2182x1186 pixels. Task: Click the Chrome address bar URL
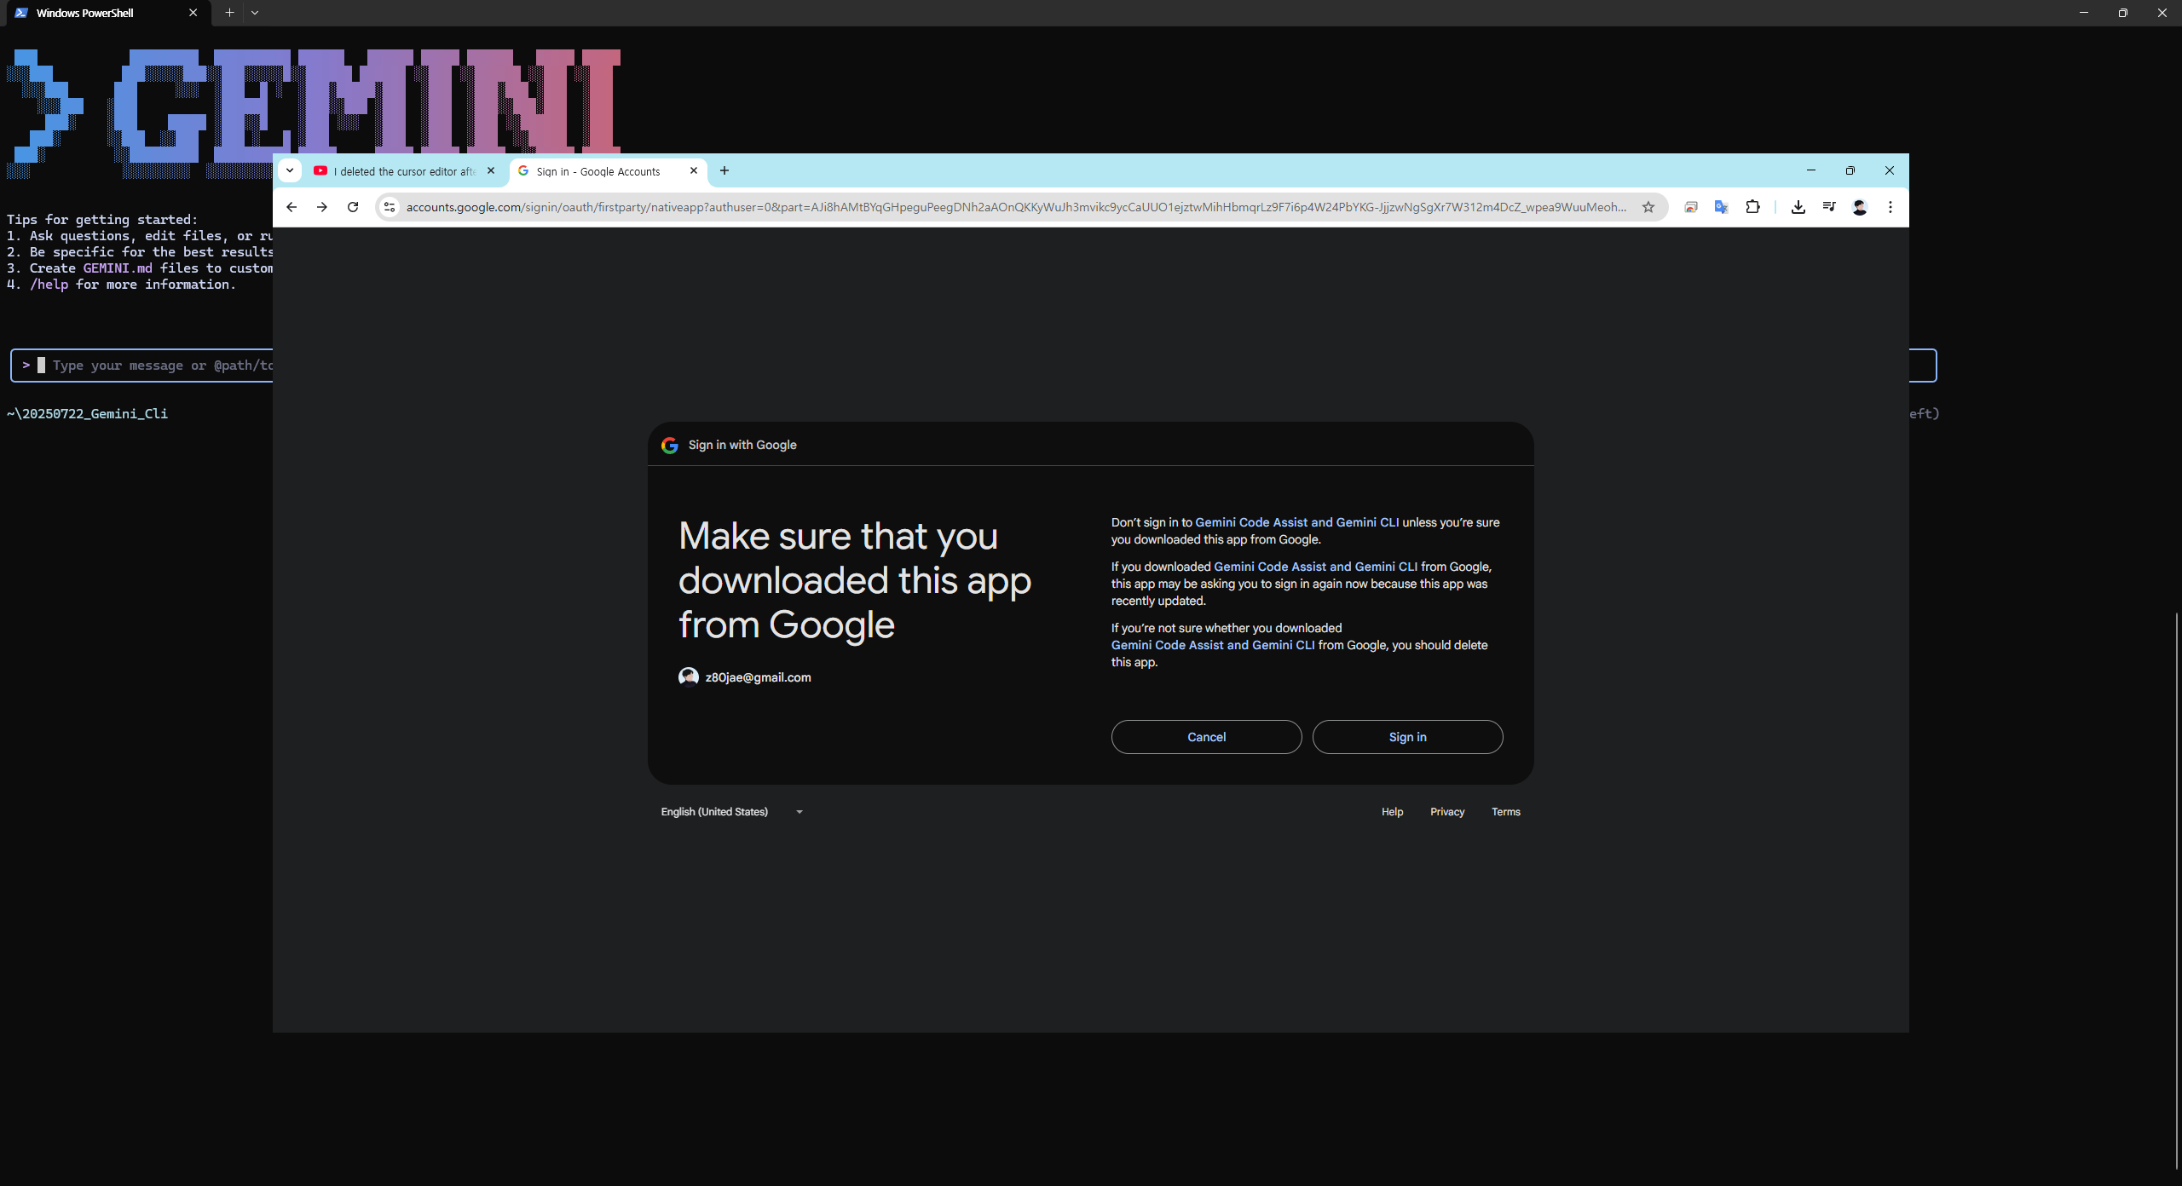(x=1014, y=207)
